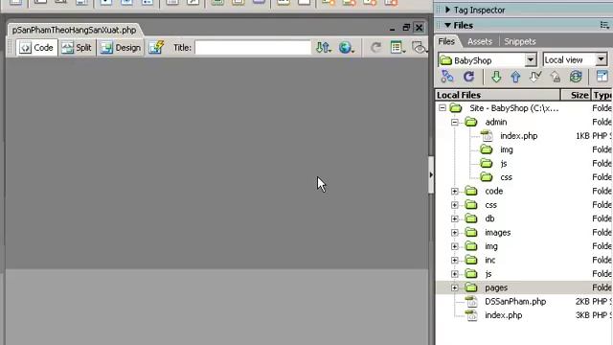This screenshot has height=345, width=613.
Task: Expand the Tag Inspector panel
Action: pyautogui.click(x=448, y=10)
